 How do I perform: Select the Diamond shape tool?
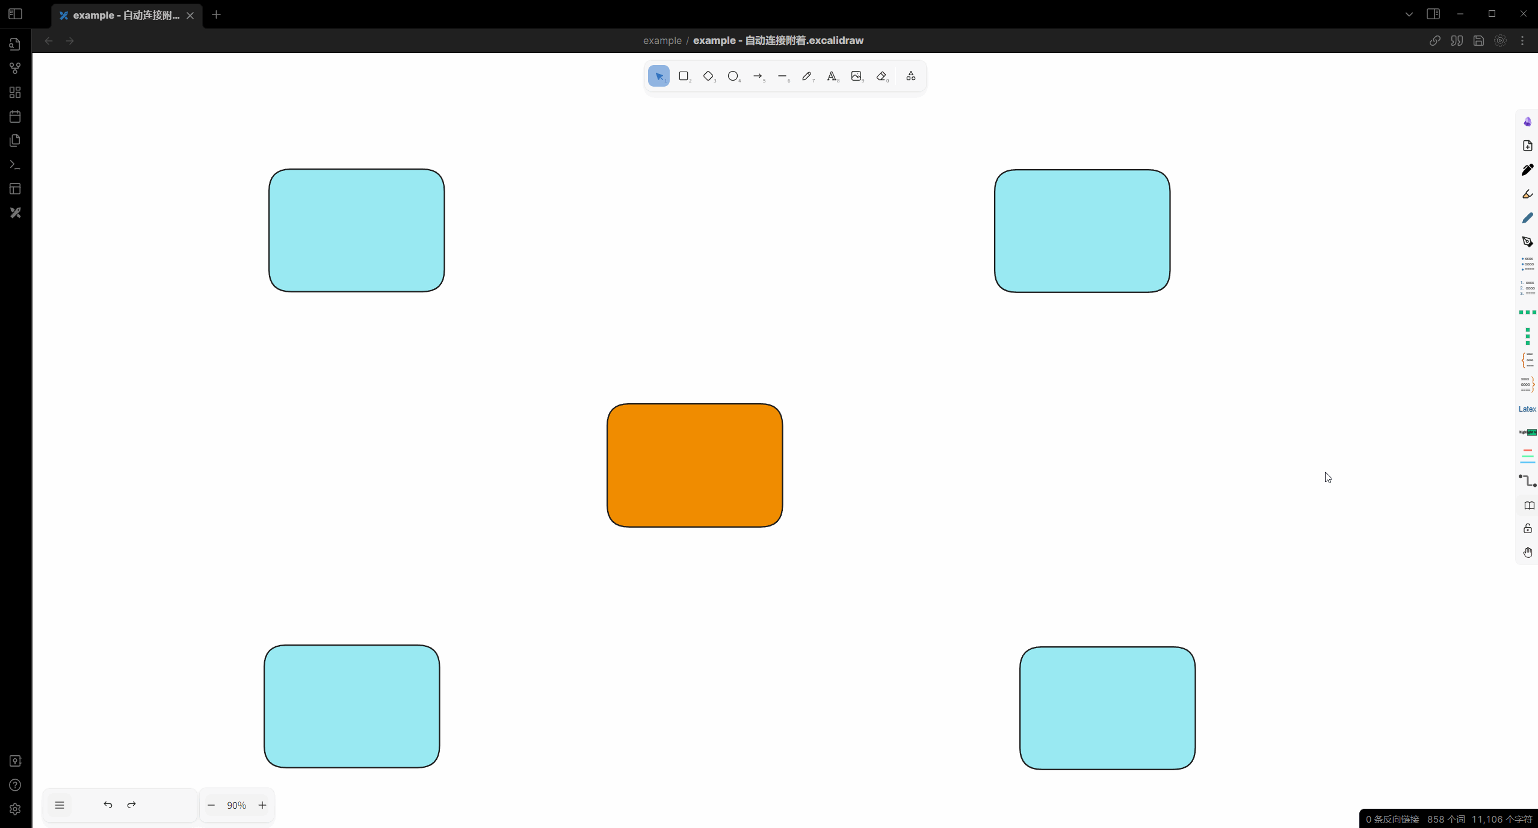tap(708, 76)
